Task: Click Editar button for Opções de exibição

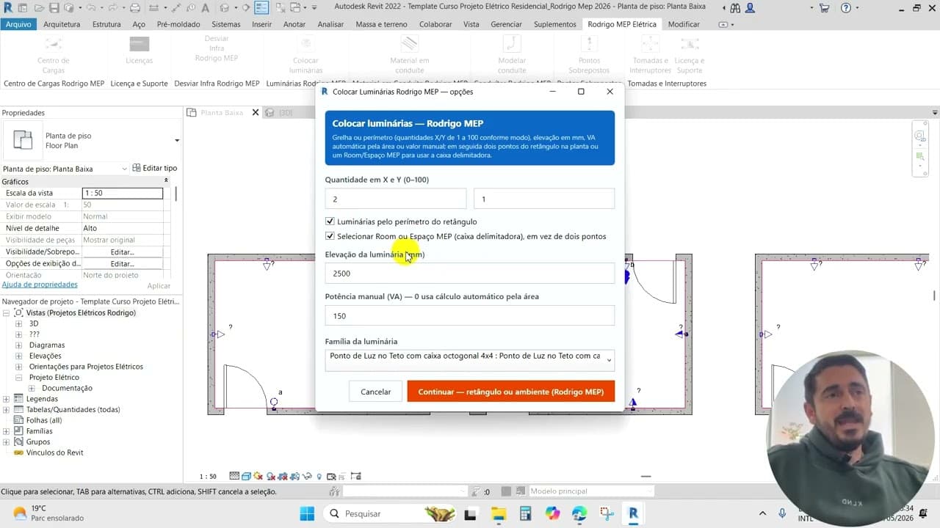Action: (x=122, y=263)
